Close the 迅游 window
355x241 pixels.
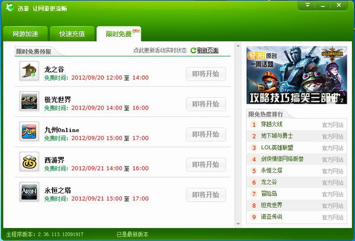click(x=338, y=5)
